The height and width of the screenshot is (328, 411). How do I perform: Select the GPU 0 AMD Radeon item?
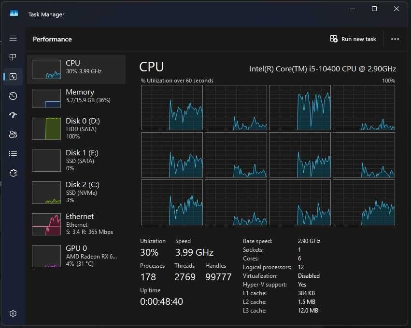point(76,256)
